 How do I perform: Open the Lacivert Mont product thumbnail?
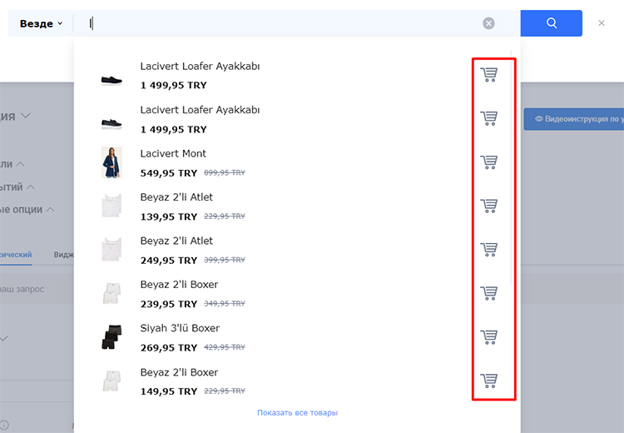[x=111, y=162]
